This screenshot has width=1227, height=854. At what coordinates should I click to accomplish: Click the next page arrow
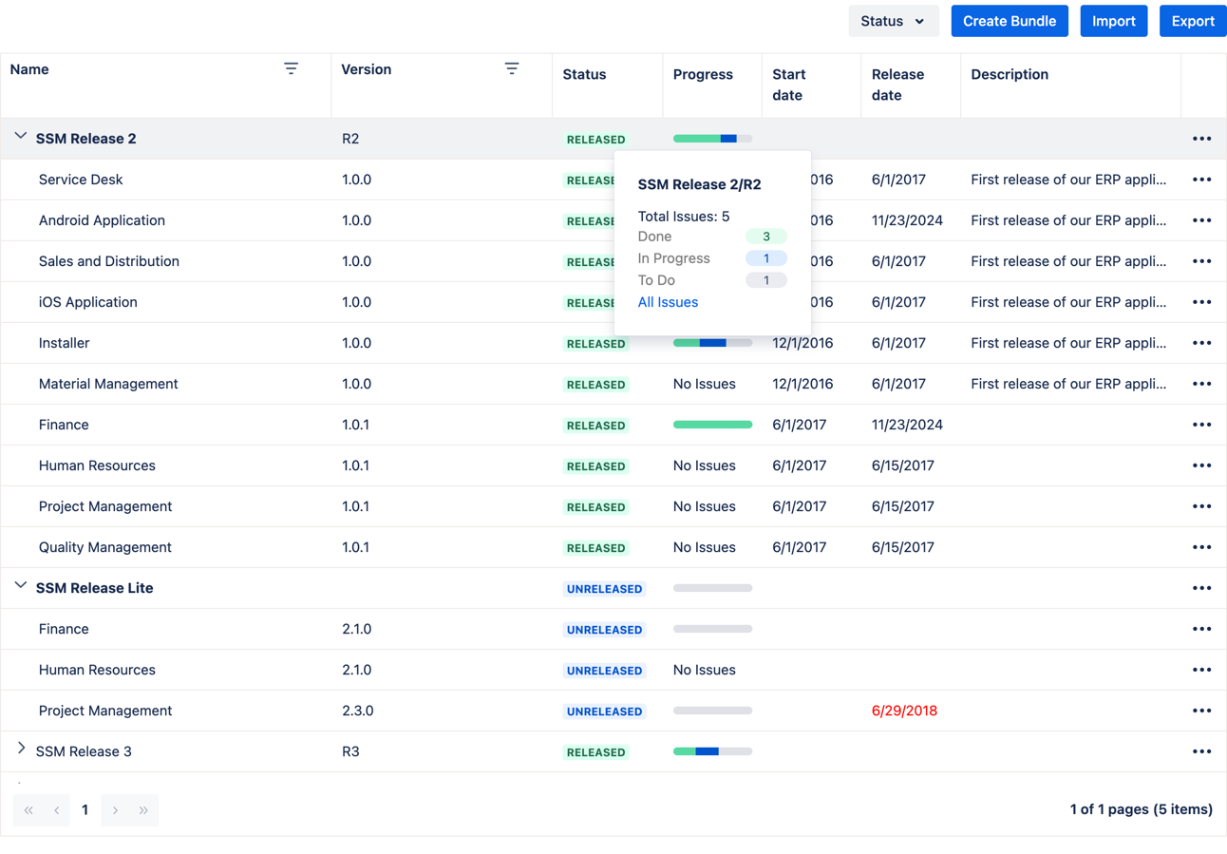(x=114, y=809)
